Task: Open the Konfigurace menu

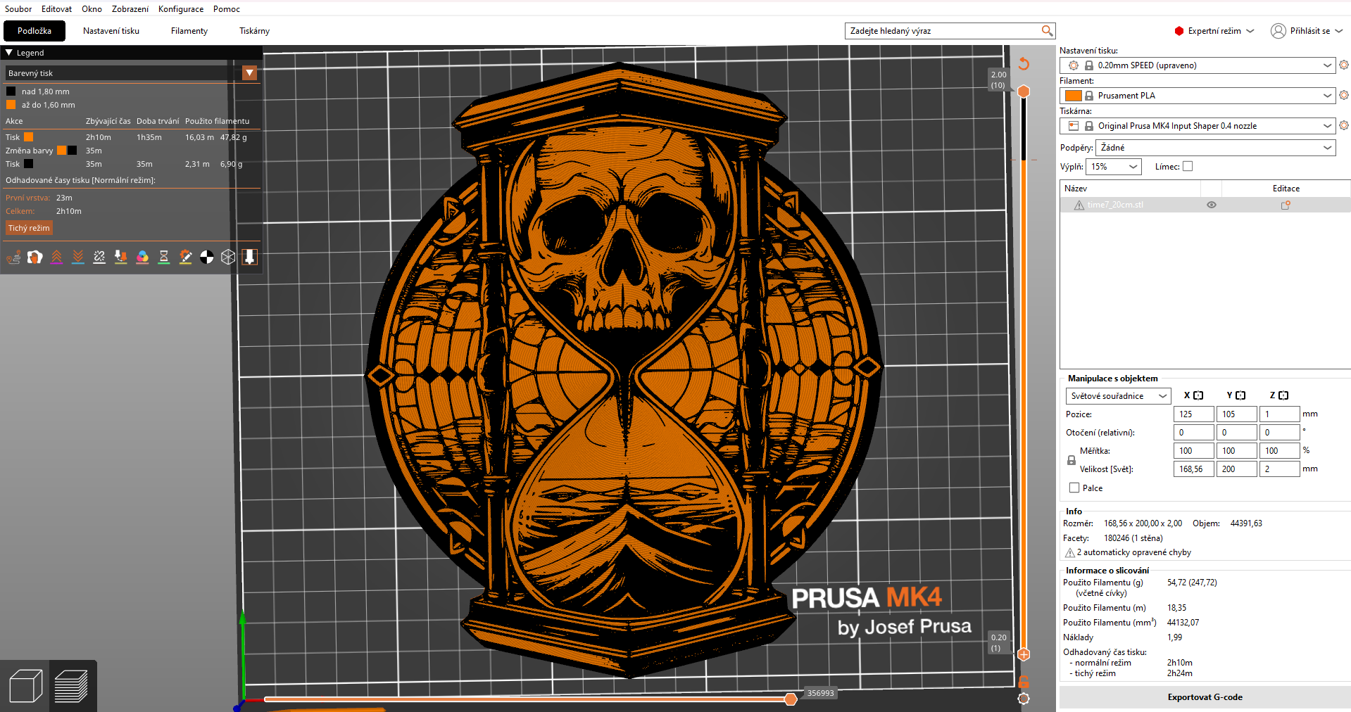Action: [180, 8]
